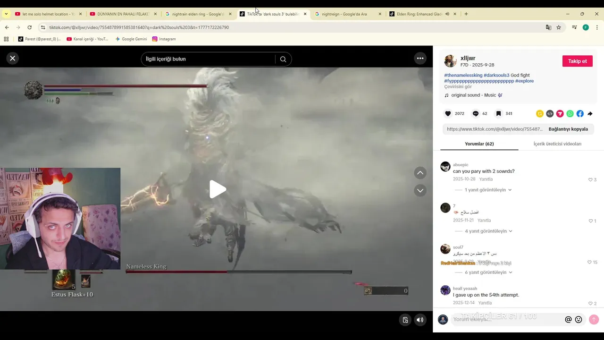Screen dimensions: 604x340
Task: Open the floating player icon beside the volume
Action: [405, 320]
